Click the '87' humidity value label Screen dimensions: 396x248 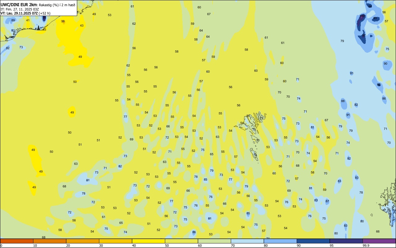point(327,201)
